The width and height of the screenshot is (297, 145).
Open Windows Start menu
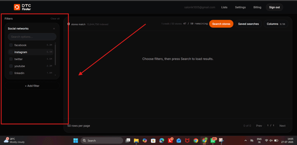[x=75, y=140]
